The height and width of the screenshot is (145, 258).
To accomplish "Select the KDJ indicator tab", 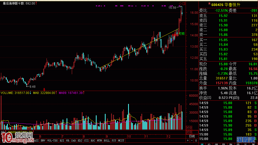I will click(x=80, y=141).
